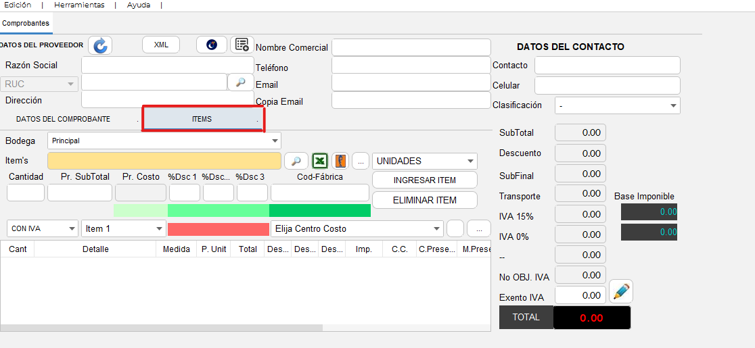Viewport: 755px width, 348px height.
Task: Open the Clasificación dropdown
Action: pos(617,106)
